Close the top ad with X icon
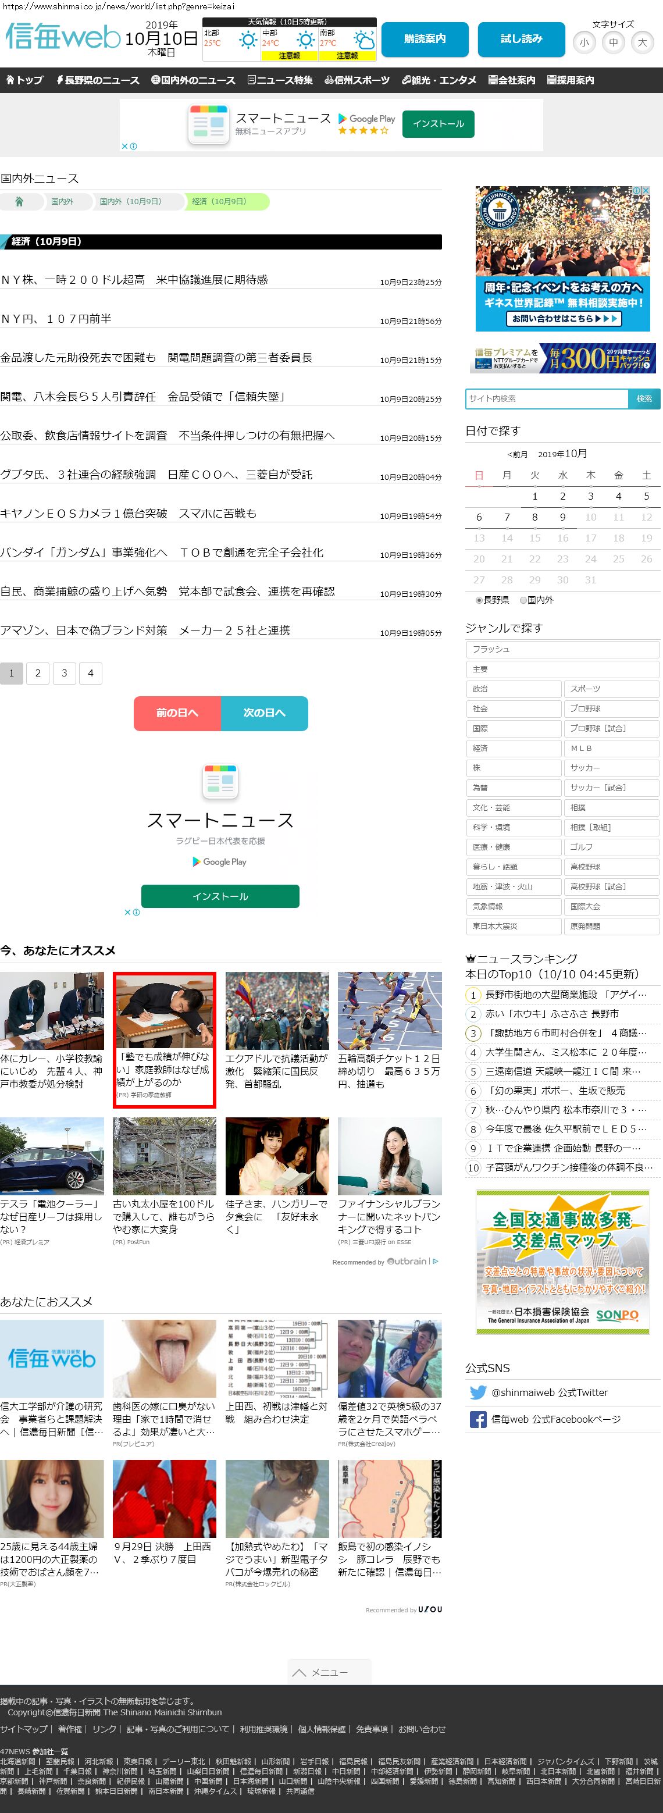This screenshot has height=1813, width=663. click(x=124, y=147)
